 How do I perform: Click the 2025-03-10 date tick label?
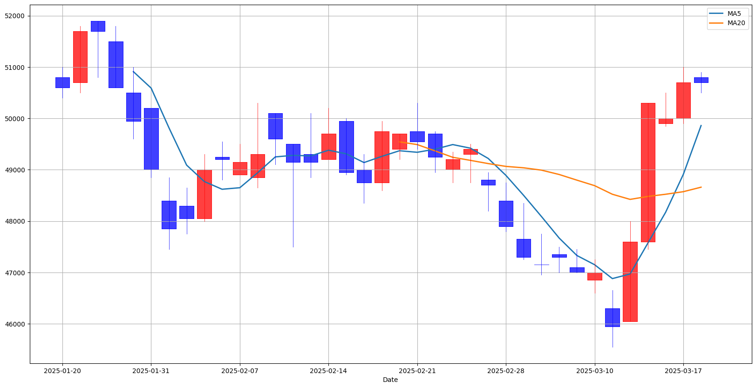pos(594,371)
